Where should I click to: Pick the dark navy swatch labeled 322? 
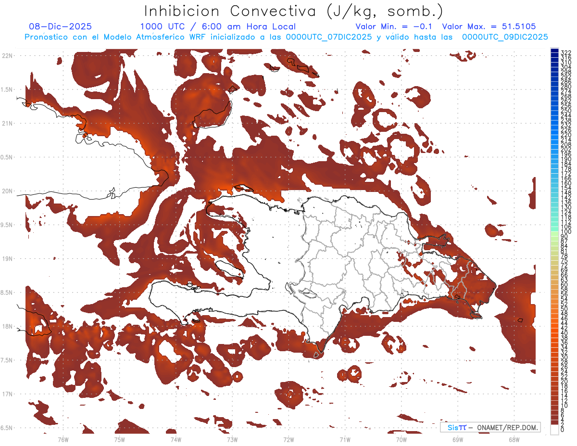click(x=555, y=51)
